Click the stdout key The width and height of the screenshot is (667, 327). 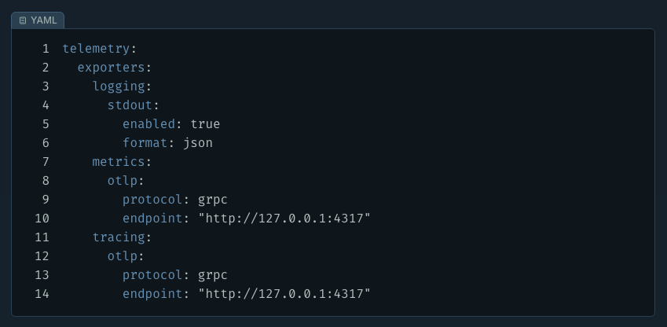point(130,105)
